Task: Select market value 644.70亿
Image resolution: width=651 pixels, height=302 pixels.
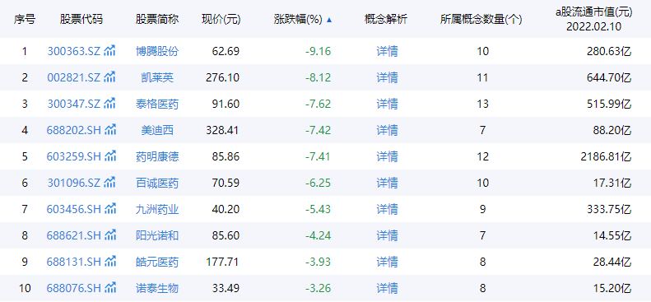Action: (609, 77)
